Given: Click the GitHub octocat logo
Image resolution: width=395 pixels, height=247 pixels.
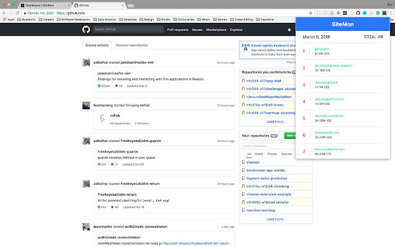Looking at the screenshot, I should (86, 30).
